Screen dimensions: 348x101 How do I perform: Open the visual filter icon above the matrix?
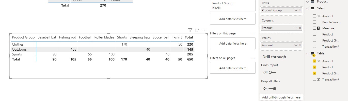pyautogui.click(x=190, y=30)
